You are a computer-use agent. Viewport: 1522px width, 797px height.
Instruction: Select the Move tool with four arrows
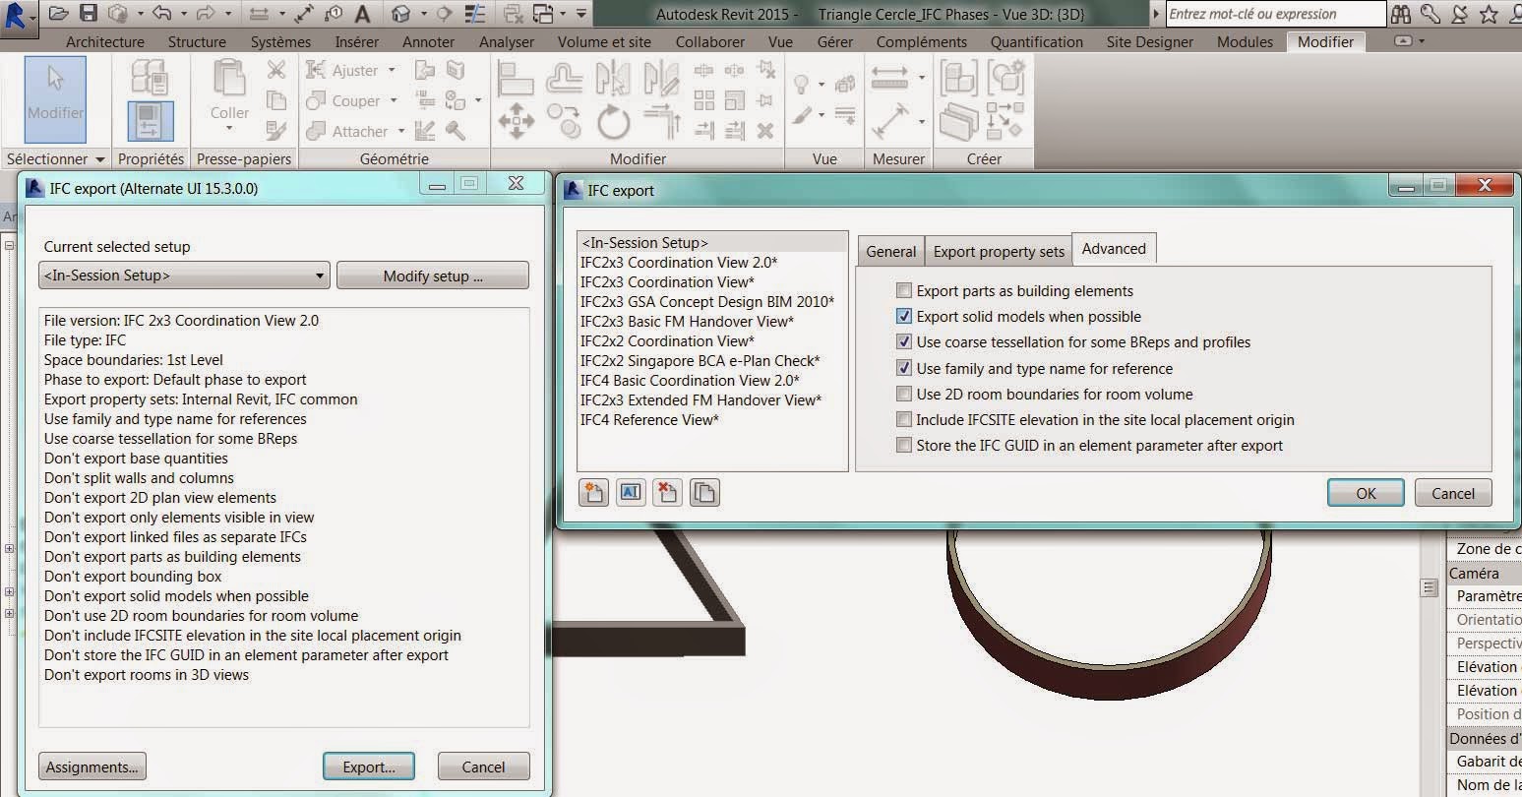(x=516, y=122)
